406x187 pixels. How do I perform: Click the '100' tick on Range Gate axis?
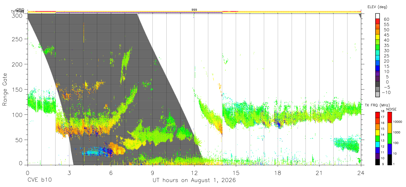[18, 114]
